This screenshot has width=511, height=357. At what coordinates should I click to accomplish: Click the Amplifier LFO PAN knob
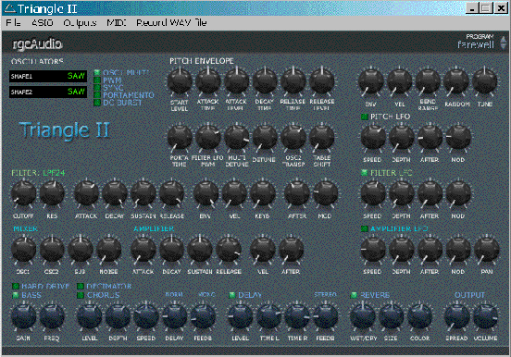click(x=487, y=250)
